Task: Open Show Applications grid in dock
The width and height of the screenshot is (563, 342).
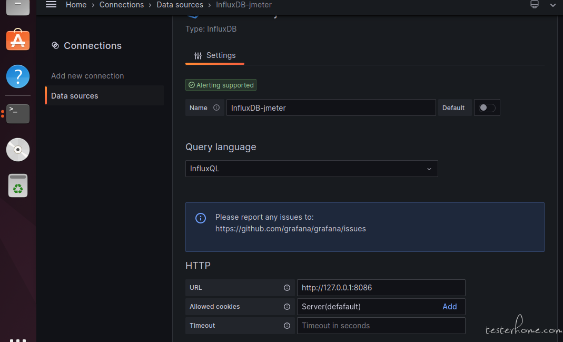Action: 18,340
